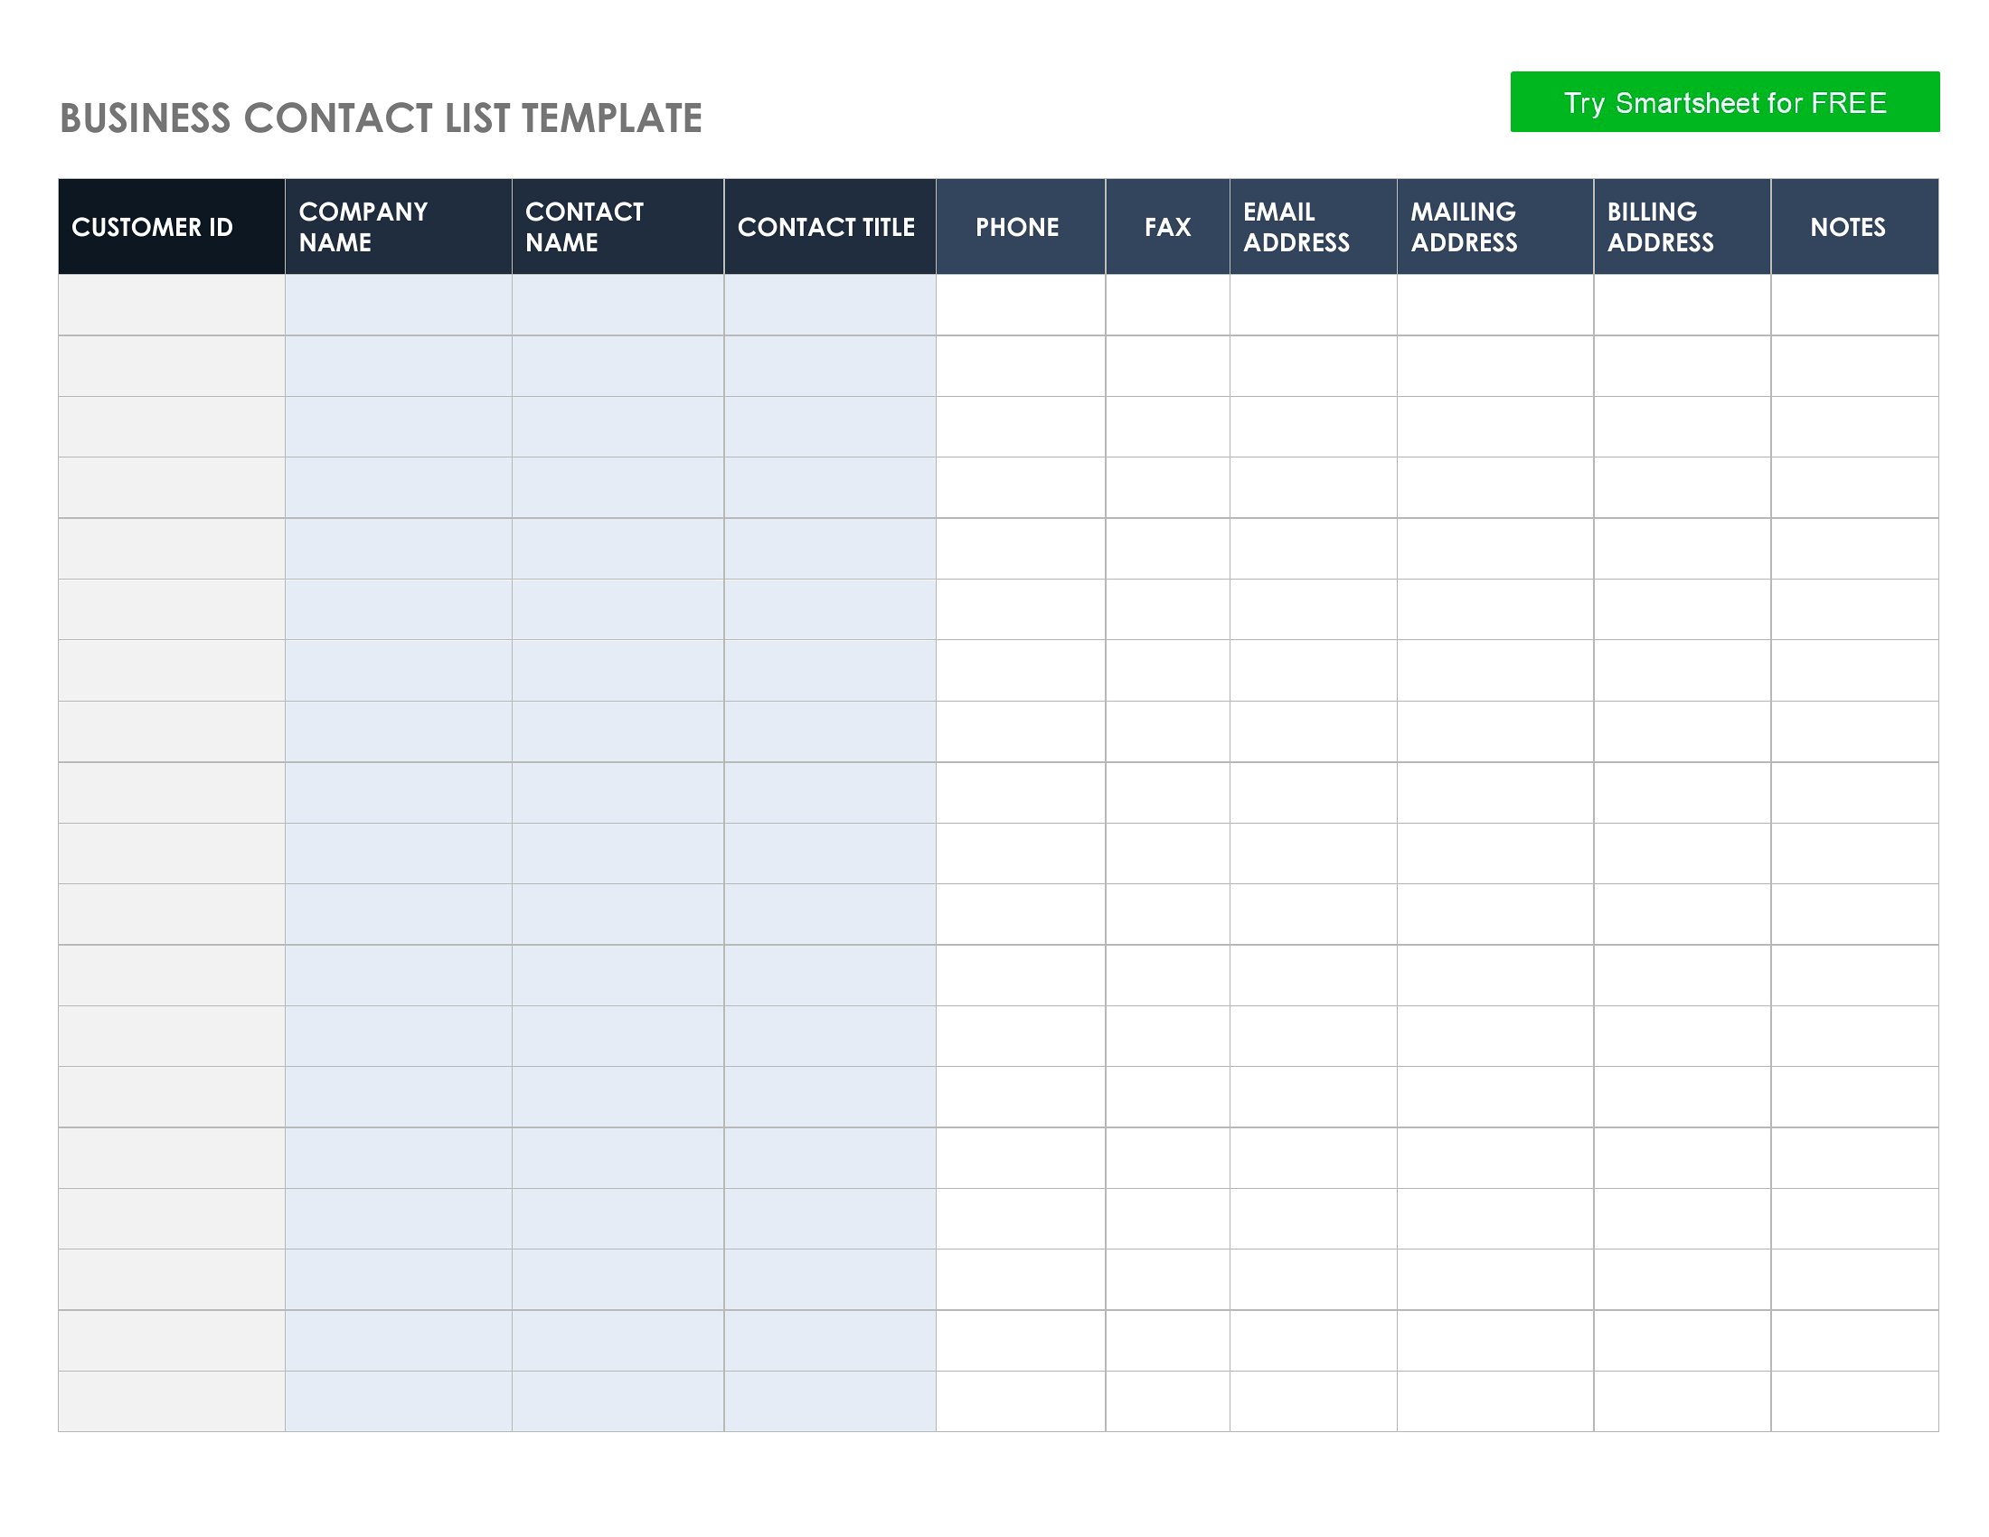Select the PHONE column header

click(1020, 227)
